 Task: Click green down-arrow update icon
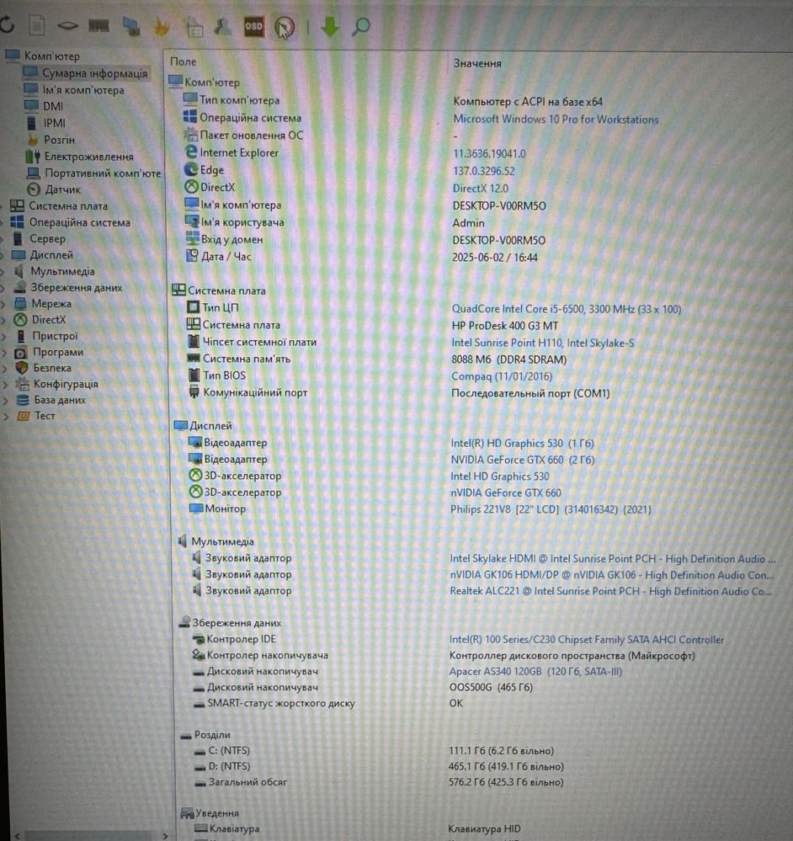pyautogui.click(x=330, y=26)
